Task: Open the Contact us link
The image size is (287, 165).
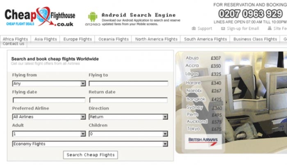Action: (x=14, y=44)
